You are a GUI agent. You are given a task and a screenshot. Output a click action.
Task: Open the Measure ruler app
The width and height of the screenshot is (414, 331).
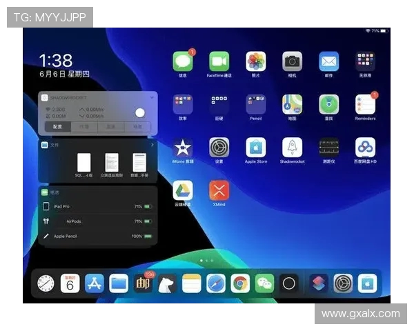coord(328,147)
